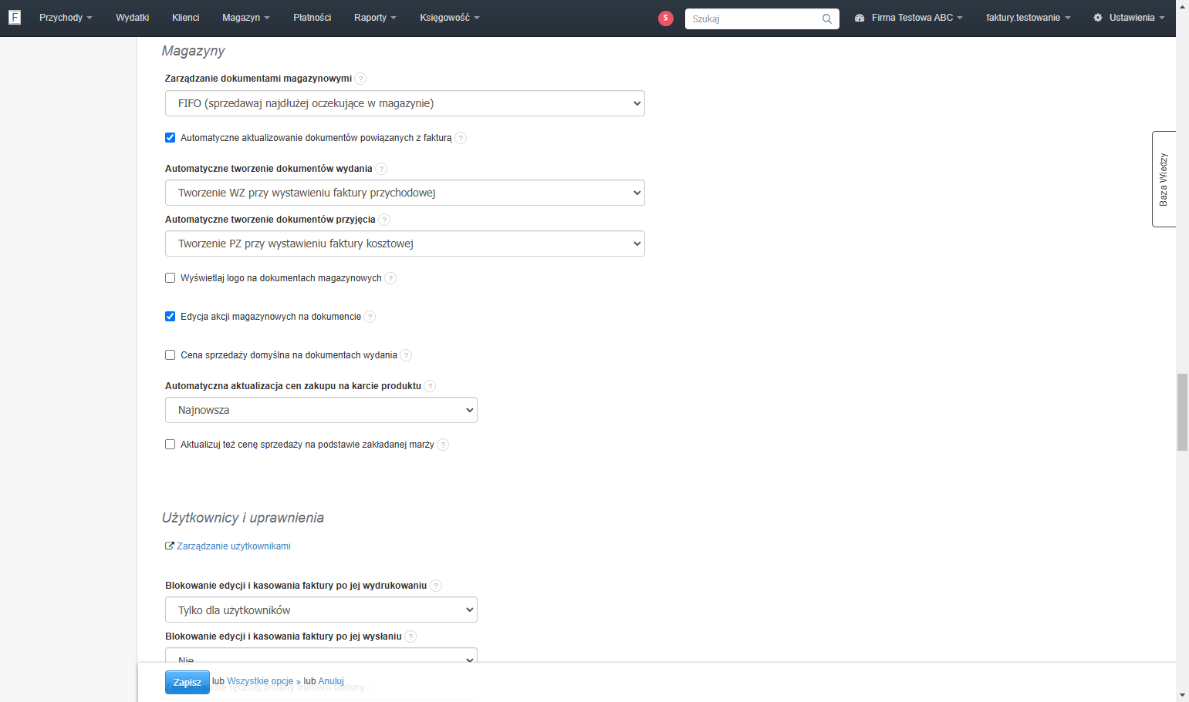
Task: Open Zarządzanie użytkownikami link
Action: 234,546
